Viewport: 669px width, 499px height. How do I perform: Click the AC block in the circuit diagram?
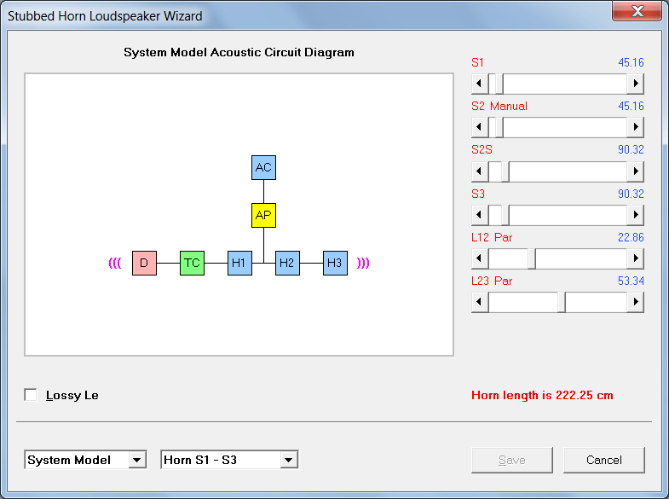coord(263,168)
